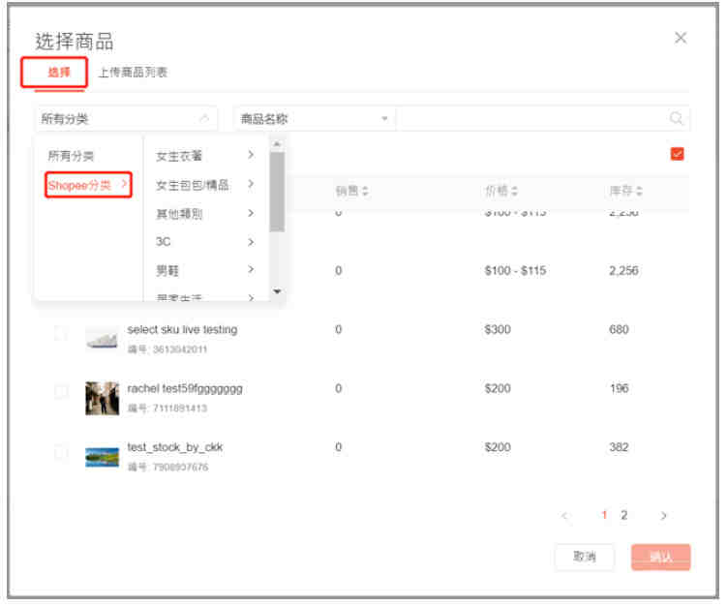This screenshot has width=727, height=606.
Task: Expand the 女生衣著 category
Action: [206, 156]
